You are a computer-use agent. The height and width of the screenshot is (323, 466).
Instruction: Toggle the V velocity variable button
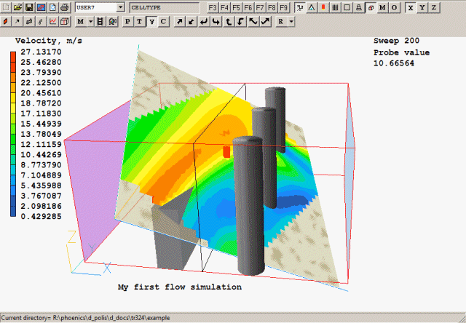(x=151, y=22)
